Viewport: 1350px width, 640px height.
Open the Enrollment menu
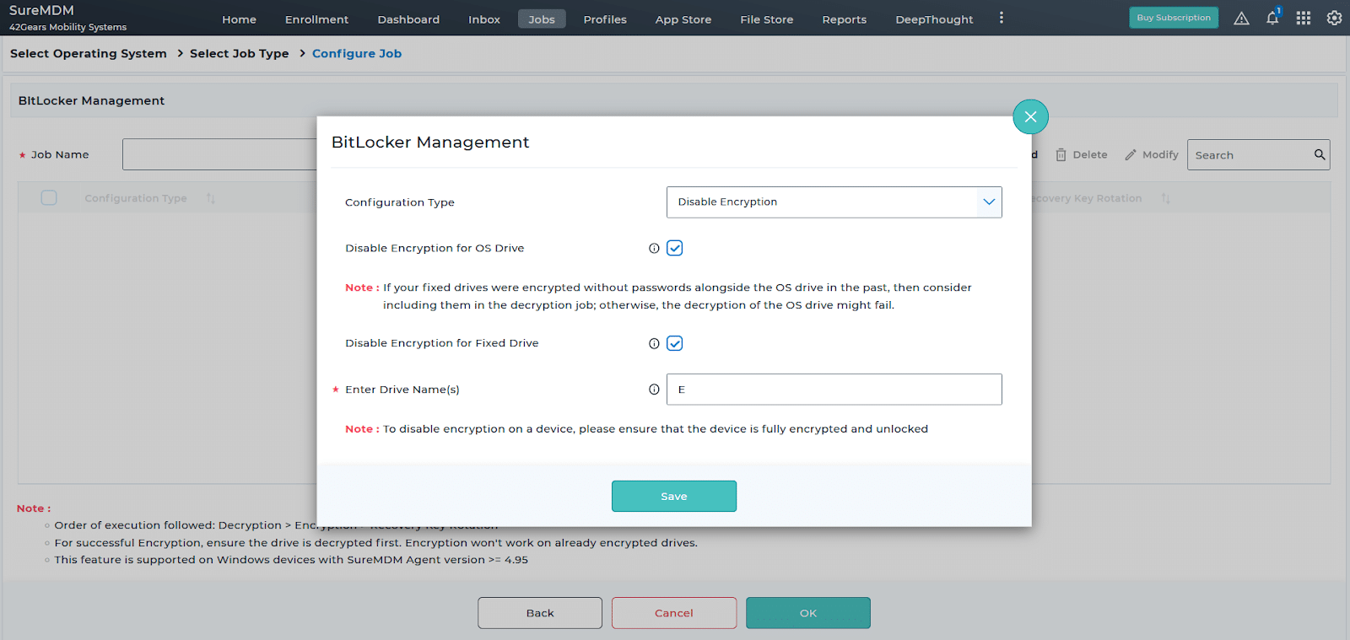coord(316,19)
